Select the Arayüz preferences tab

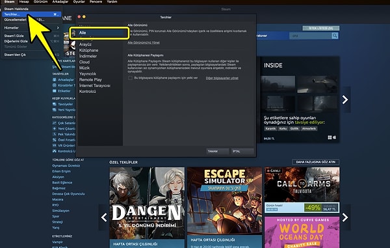pos(85,44)
